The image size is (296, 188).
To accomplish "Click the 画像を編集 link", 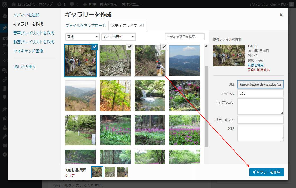I will pyautogui.click(x=255, y=65).
